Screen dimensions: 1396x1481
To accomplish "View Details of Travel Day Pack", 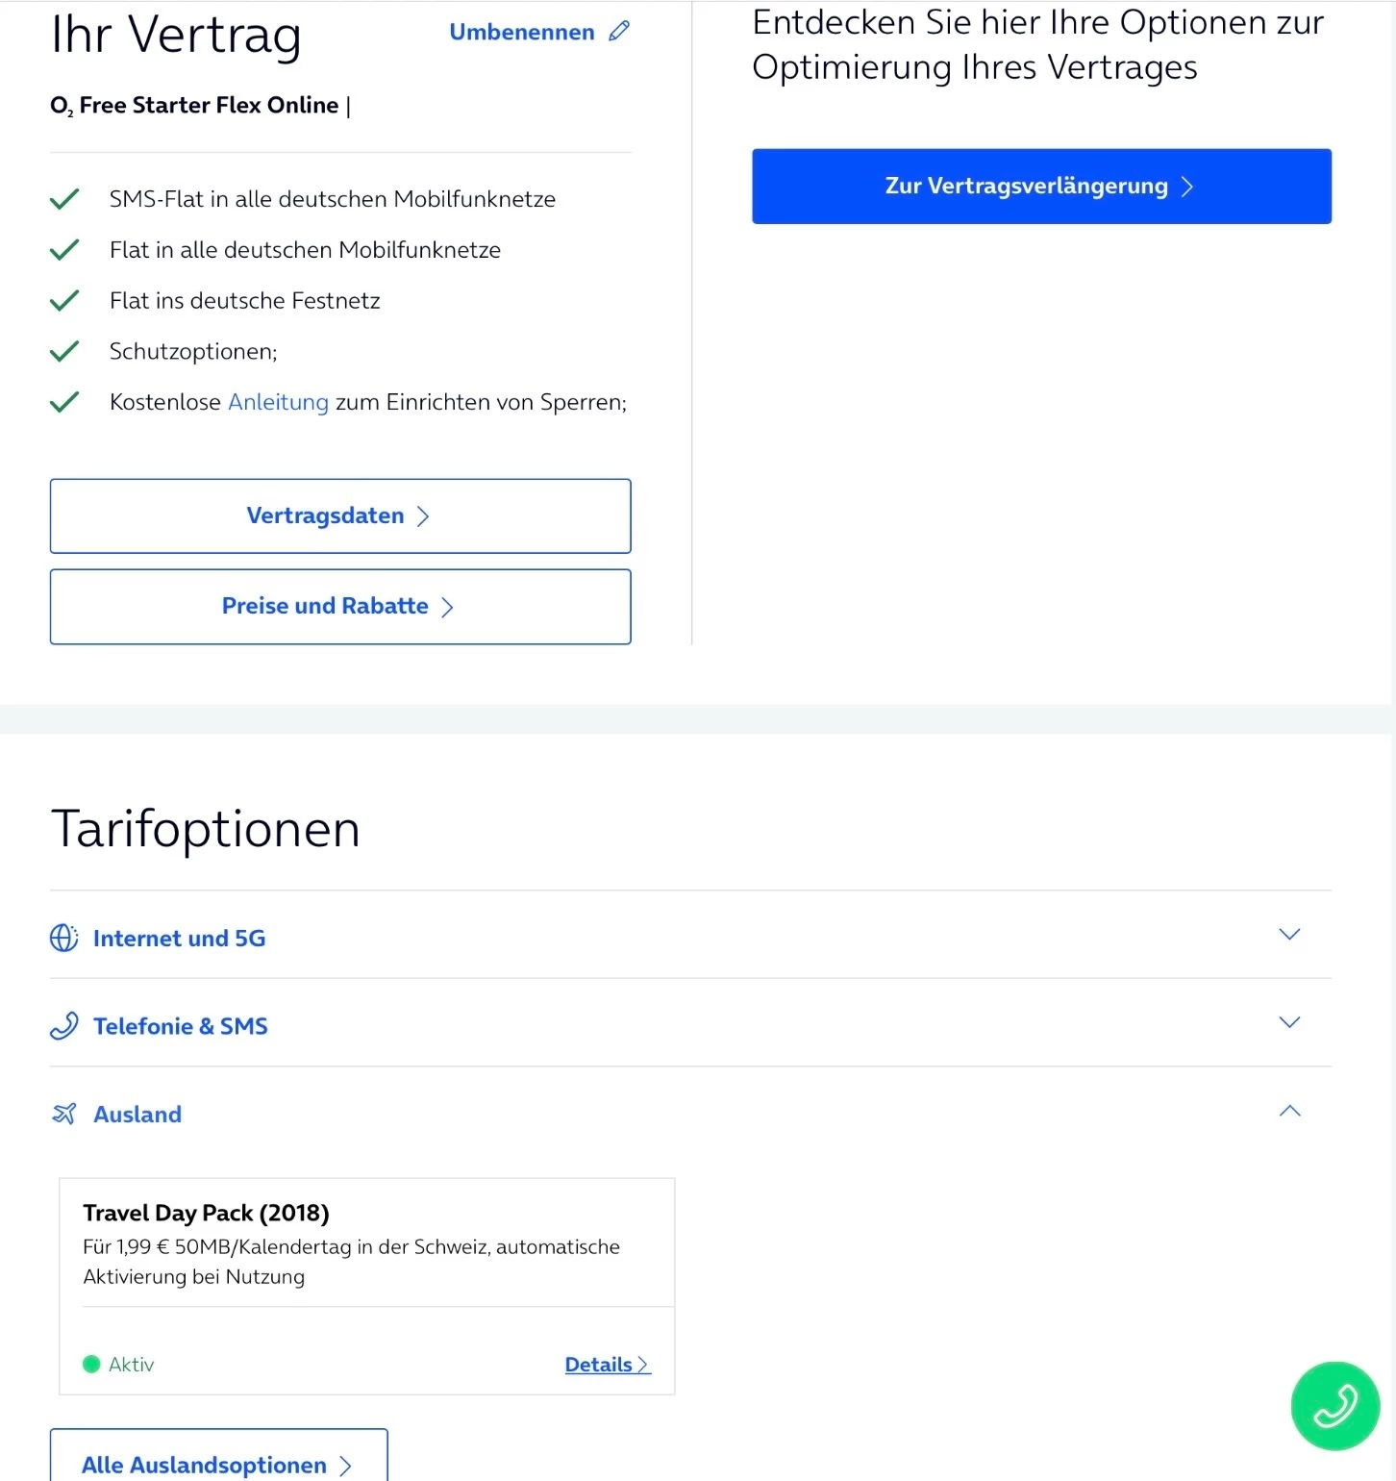I will 608,1365.
